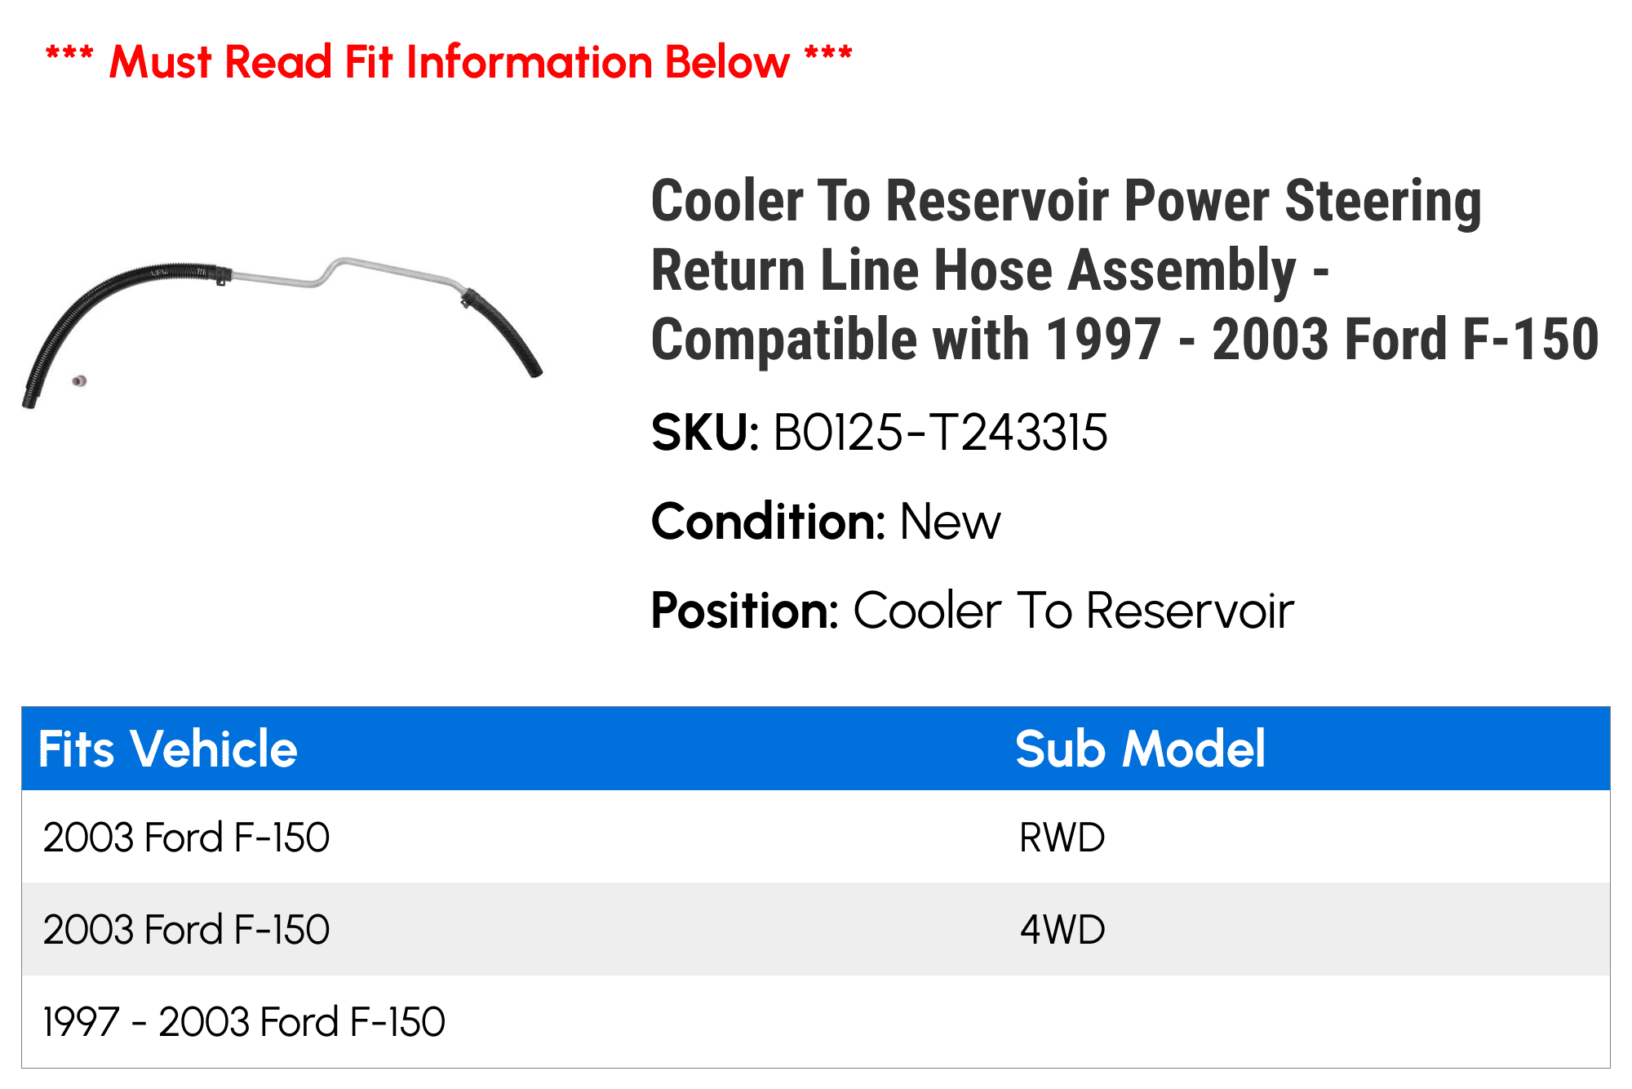Click the Cooler To Reservoir product title
1632x1089 pixels.
pyautogui.click(x=1124, y=270)
